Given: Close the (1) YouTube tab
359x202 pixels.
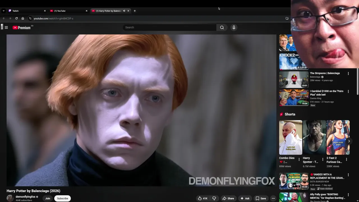Looking at the screenshot, I should 86,11.
